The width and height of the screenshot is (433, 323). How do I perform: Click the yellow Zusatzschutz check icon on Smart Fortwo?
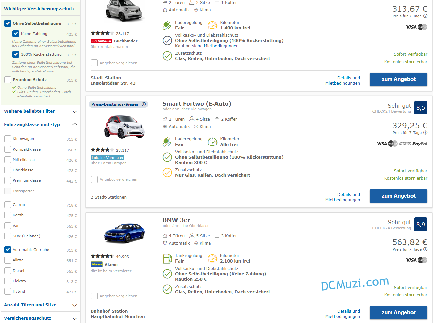167,172
